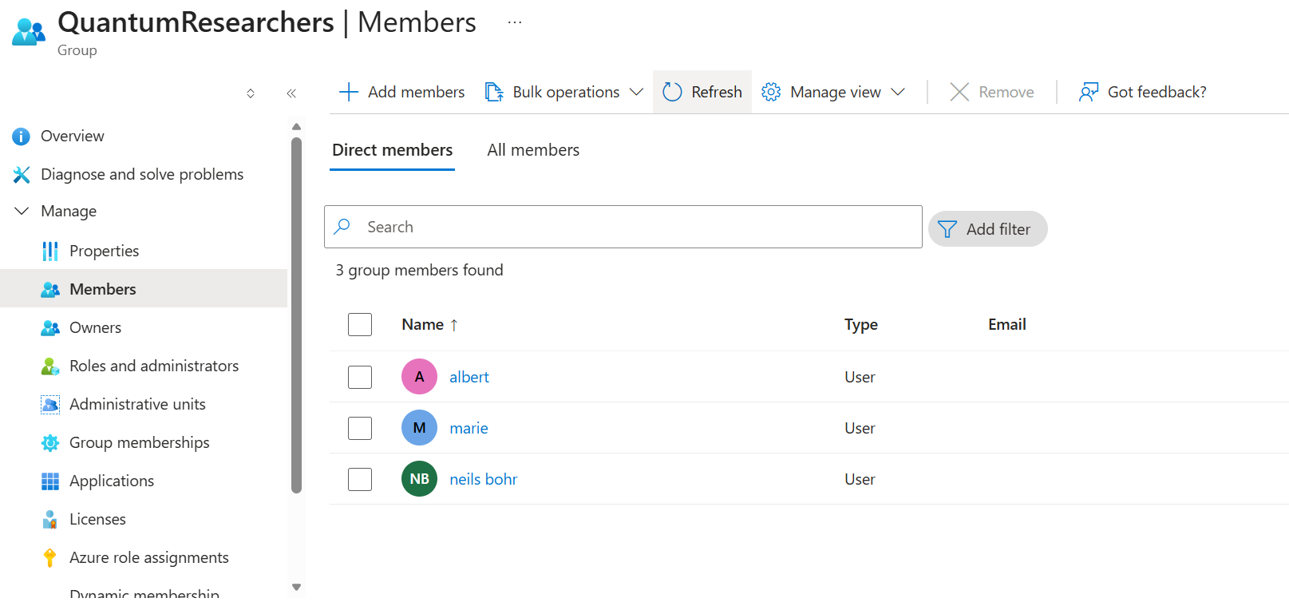The image size is (1289, 606).
Task: Collapse the Manage section in sidebar
Action: point(22,212)
